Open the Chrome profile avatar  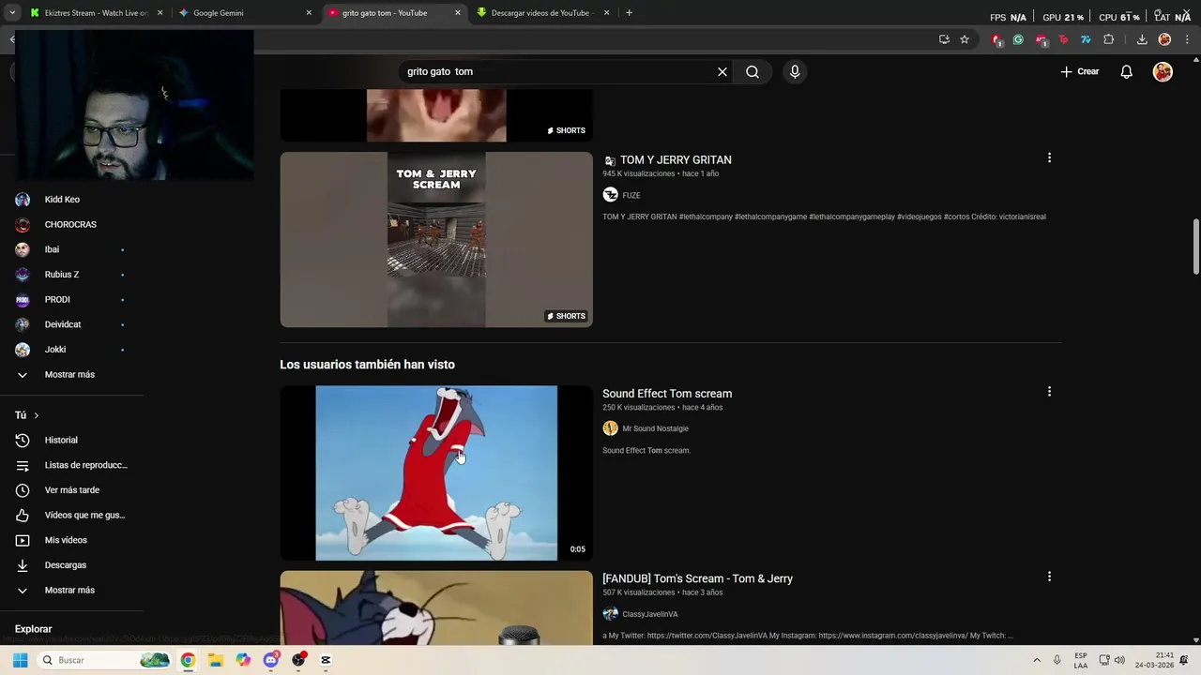pyautogui.click(x=1164, y=39)
